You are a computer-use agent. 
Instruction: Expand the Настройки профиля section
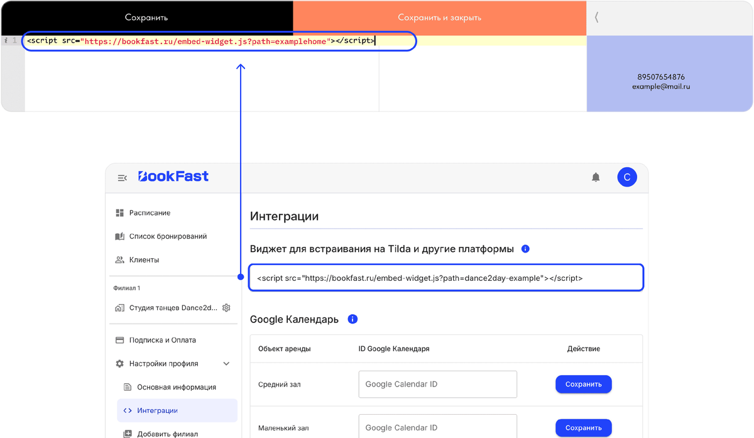(163, 363)
